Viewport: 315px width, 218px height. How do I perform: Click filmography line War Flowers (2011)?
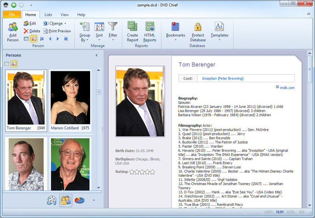click(223, 130)
